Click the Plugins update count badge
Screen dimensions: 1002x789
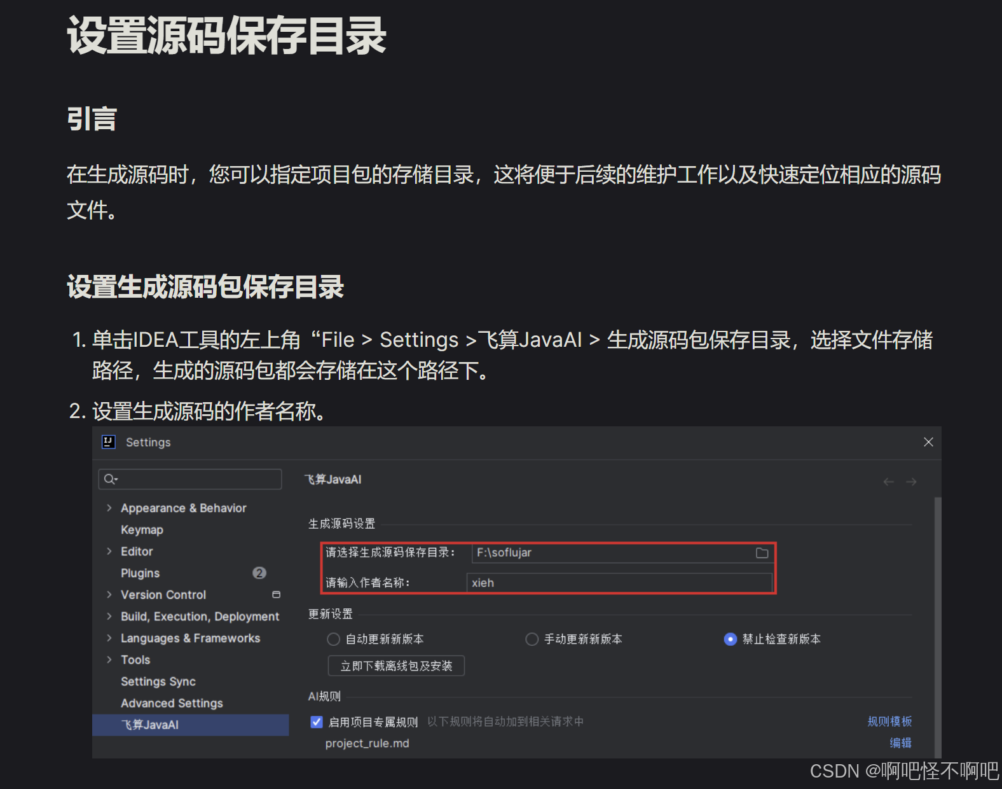point(259,573)
